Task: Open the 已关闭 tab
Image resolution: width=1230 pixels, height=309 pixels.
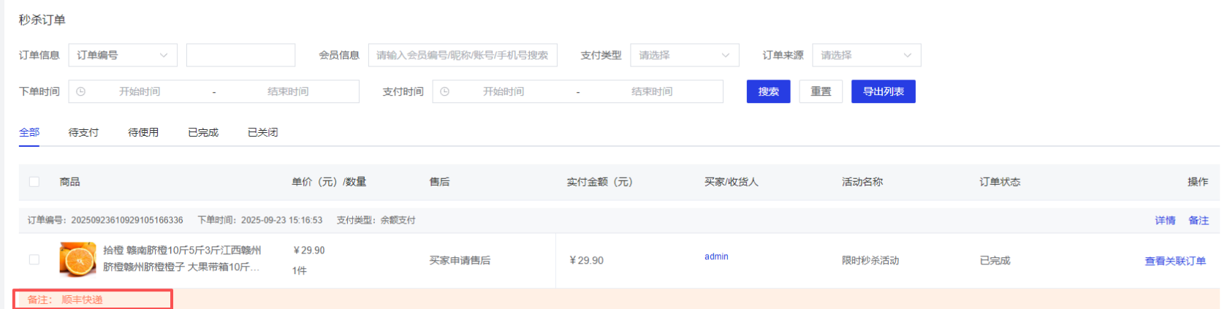Action: click(262, 132)
